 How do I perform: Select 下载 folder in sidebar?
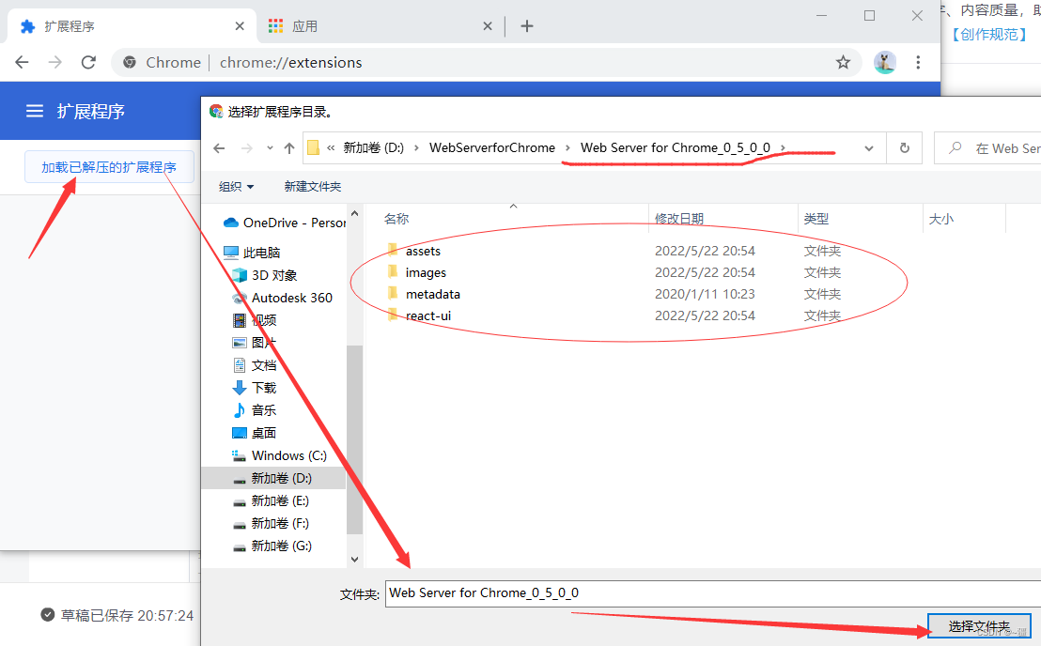pos(255,388)
